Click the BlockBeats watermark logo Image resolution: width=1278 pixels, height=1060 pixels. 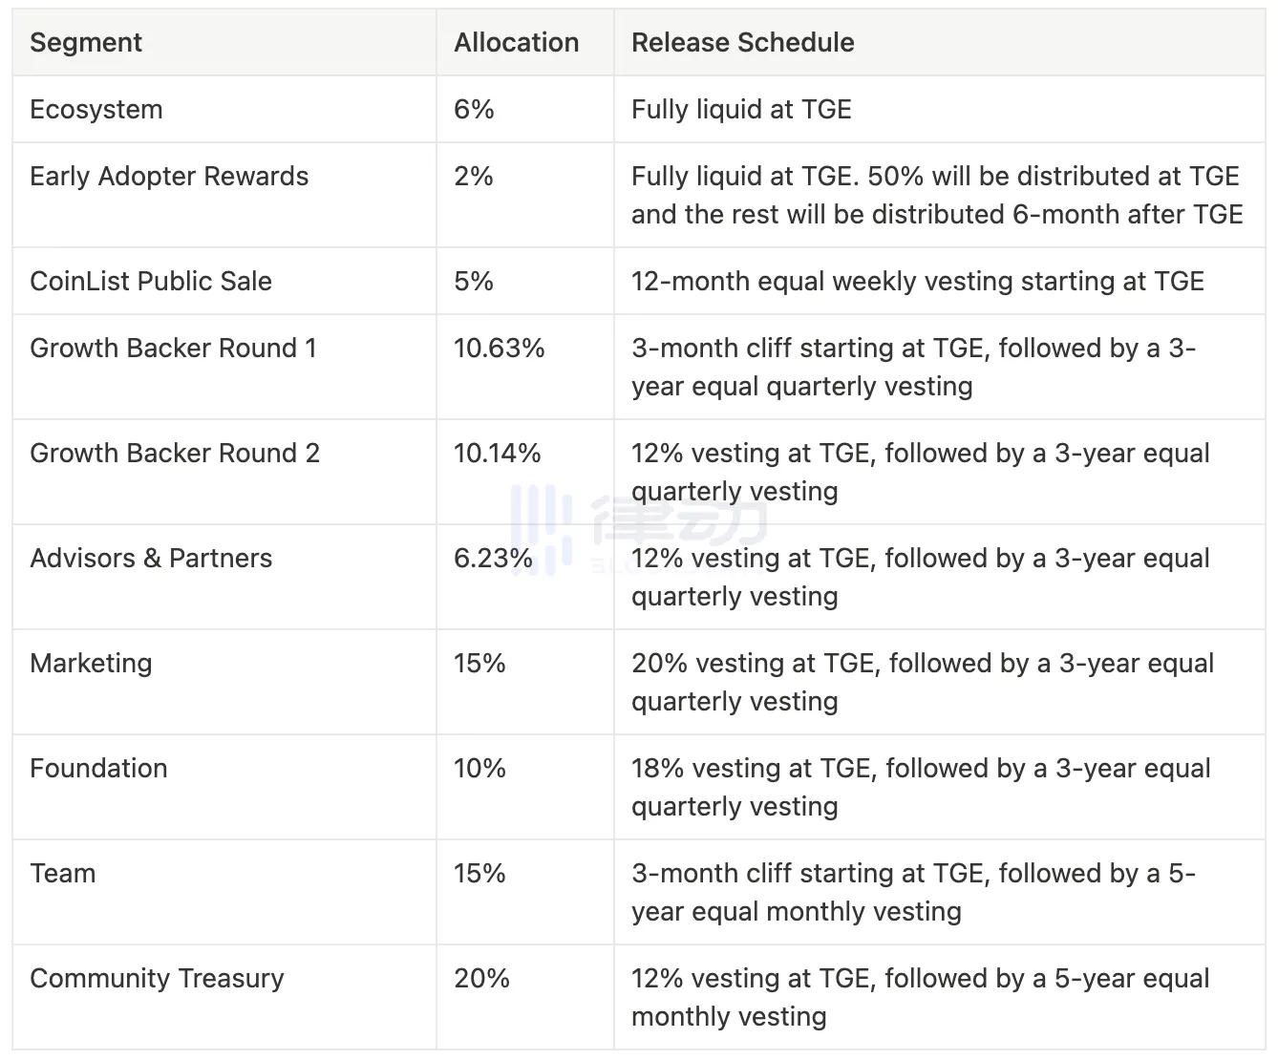click(638, 528)
